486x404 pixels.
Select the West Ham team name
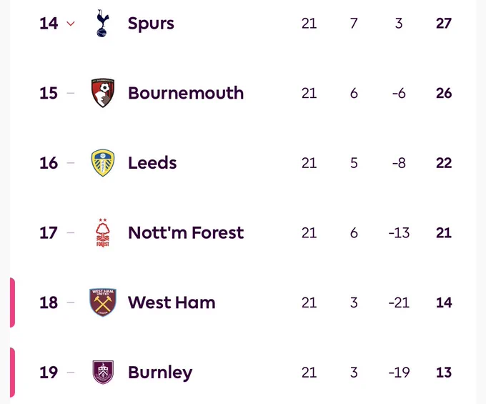[172, 302]
